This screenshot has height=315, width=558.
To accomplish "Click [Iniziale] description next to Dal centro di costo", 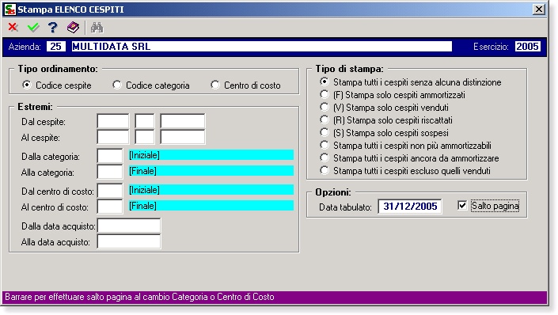I will (x=211, y=190).
